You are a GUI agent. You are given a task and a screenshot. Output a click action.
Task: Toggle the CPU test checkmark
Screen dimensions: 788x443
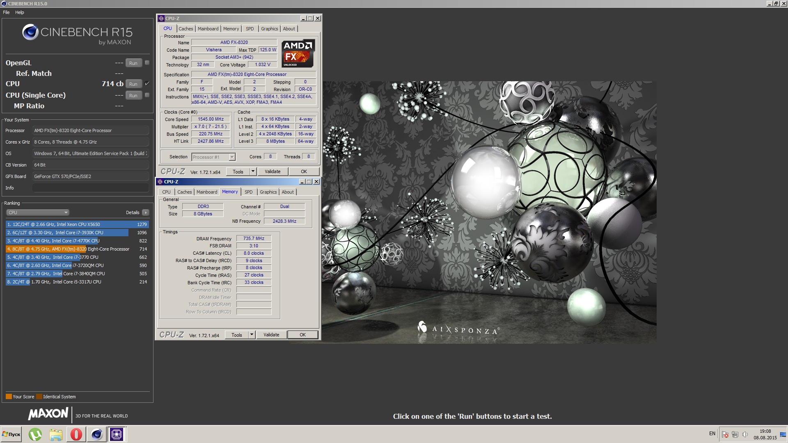point(147,83)
